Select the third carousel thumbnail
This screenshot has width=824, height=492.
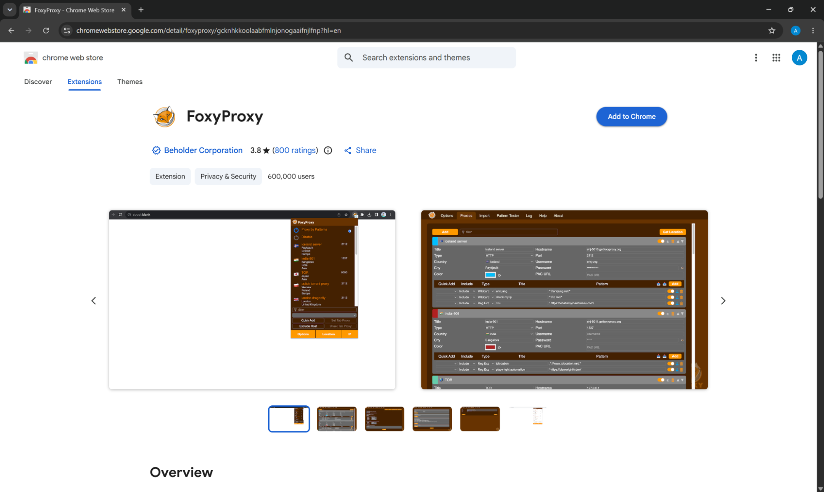pyautogui.click(x=385, y=419)
